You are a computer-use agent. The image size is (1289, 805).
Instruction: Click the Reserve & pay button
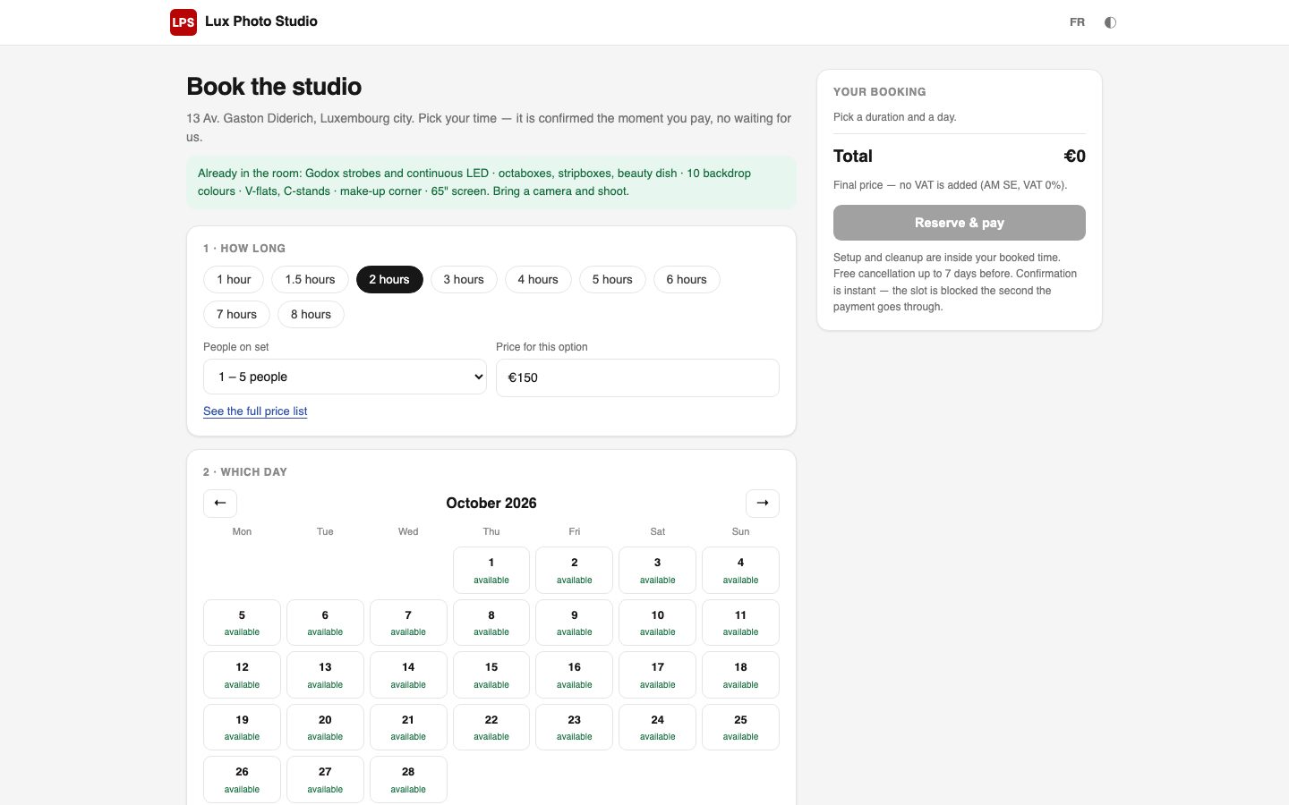(x=960, y=223)
